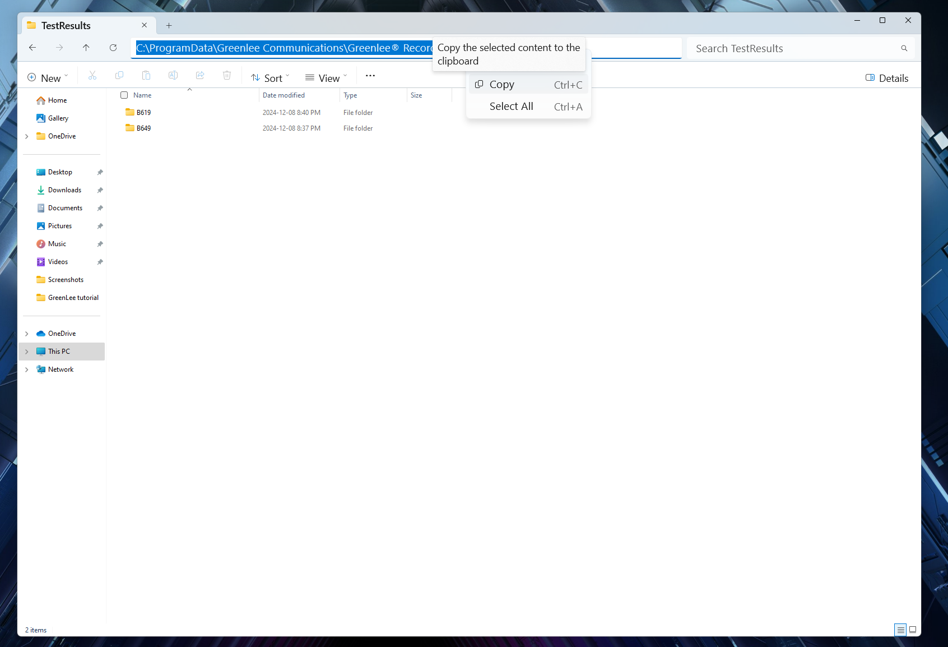Switch to details list view icon
948x647 pixels.
(x=900, y=630)
